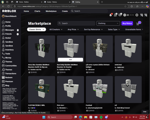The image size is (150, 120).
Task: Open creator link Nicki Minaj Forever!
Action: (123, 108)
